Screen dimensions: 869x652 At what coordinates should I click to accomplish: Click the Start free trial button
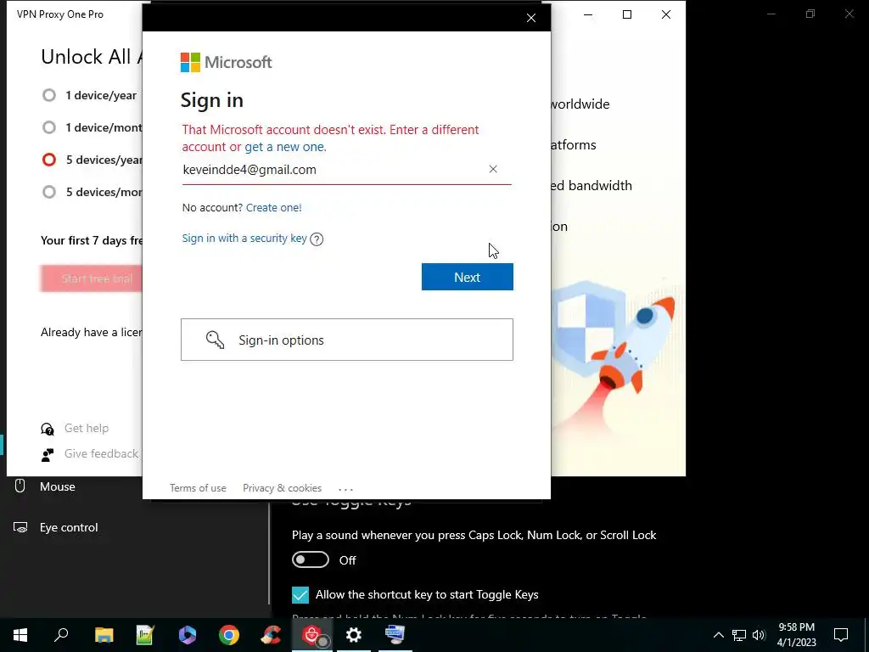click(x=92, y=278)
